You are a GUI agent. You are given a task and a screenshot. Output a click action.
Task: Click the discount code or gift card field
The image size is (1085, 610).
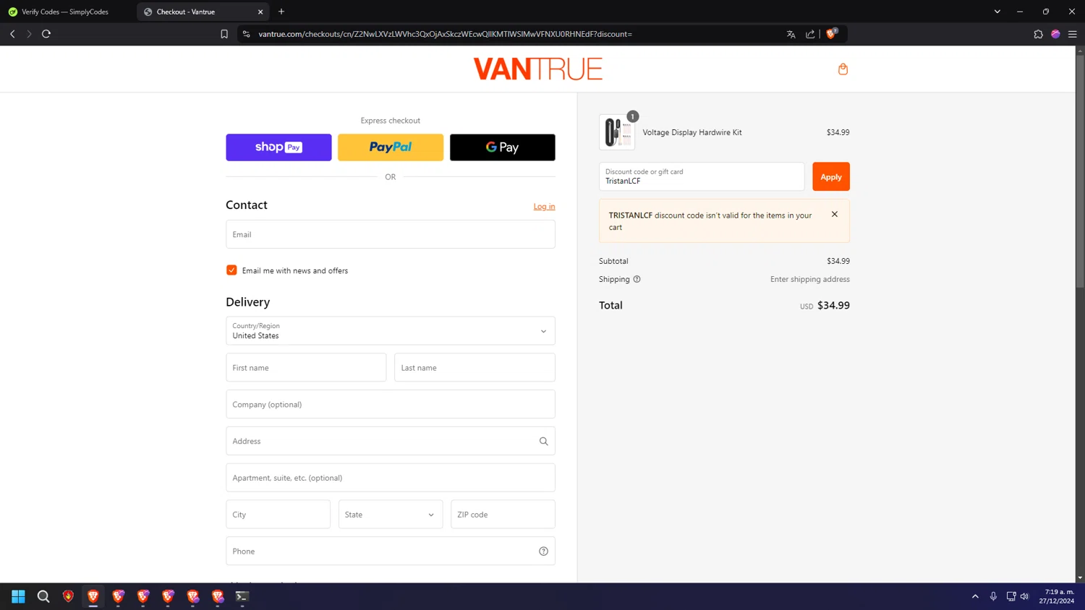[702, 176]
